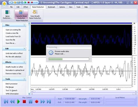The height and width of the screenshot is (107, 138).
Task: Click the fast-forward double-arrow button
Action: click(x=43, y=101)
